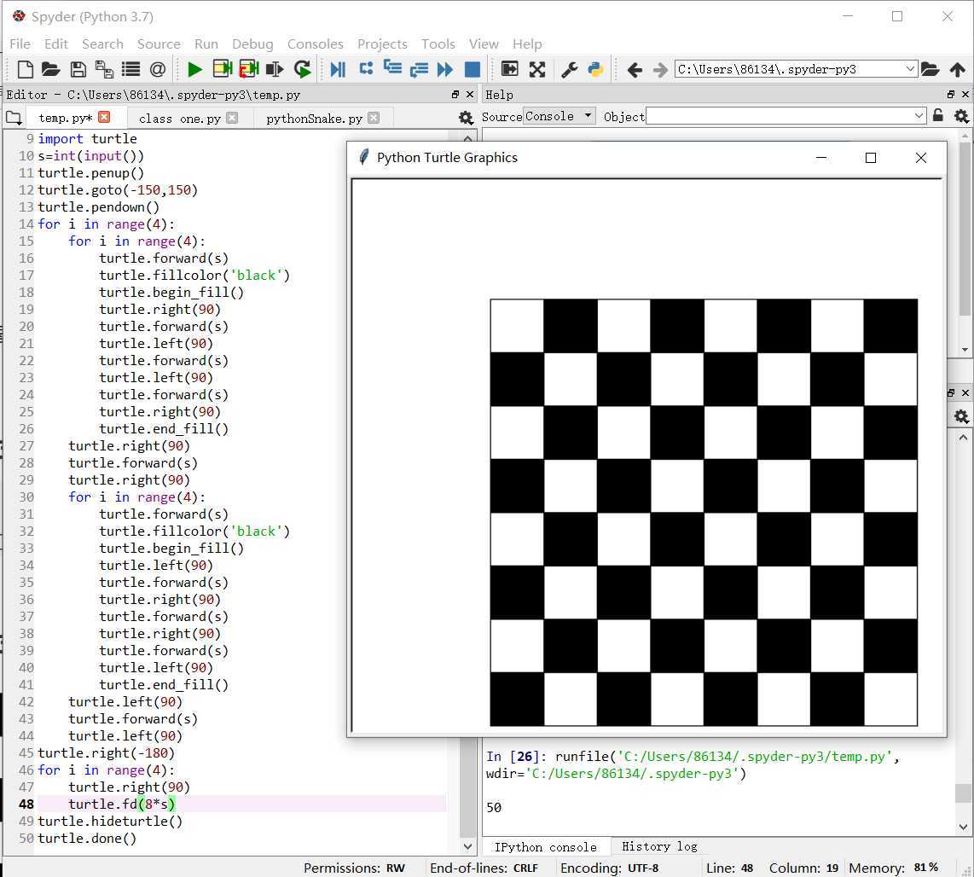Continue debugging with the double arrow icon

(x=445, y=69)
